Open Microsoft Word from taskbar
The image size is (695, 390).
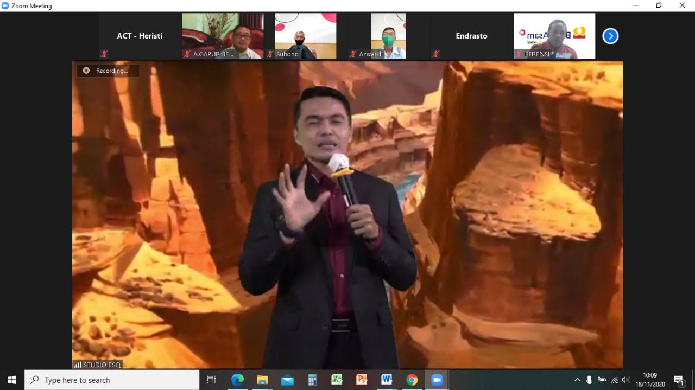click(387, 380)
